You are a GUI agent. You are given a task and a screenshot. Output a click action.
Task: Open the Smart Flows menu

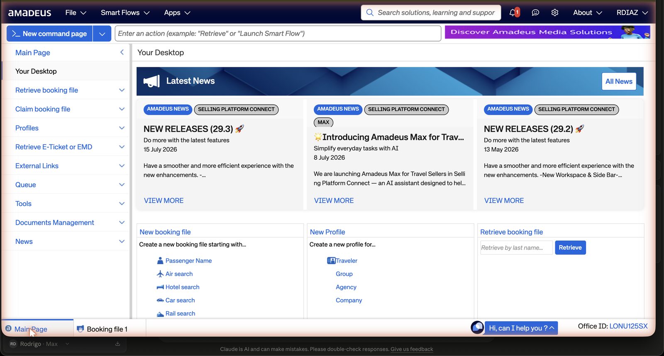click(x=125, y=12)
